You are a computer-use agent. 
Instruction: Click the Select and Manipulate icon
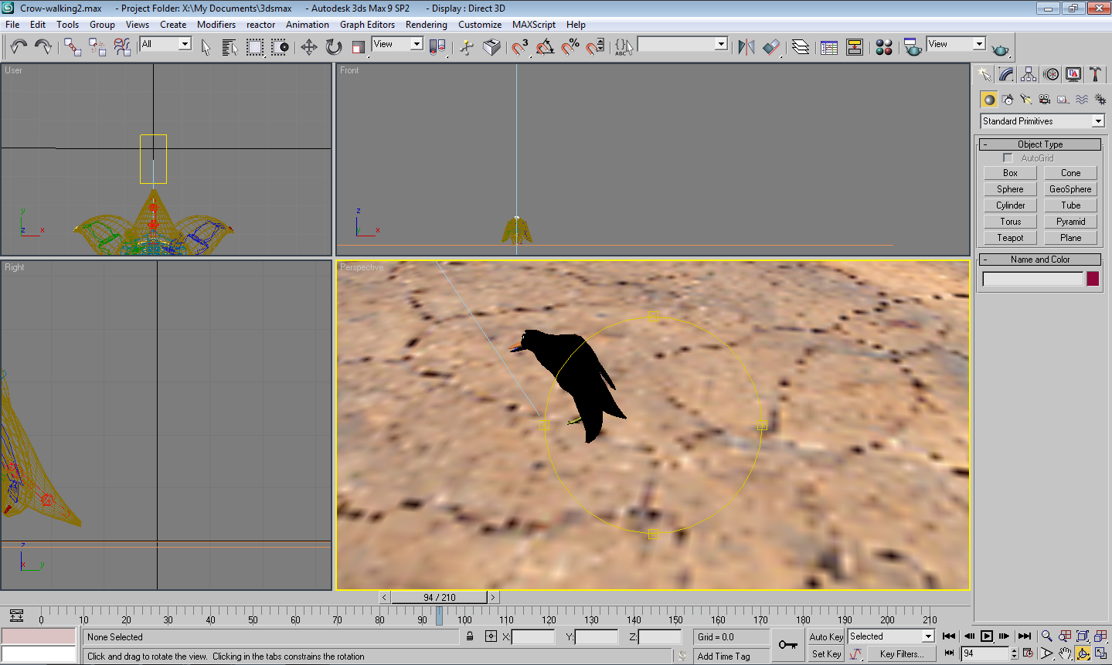(x=466, y=47)
